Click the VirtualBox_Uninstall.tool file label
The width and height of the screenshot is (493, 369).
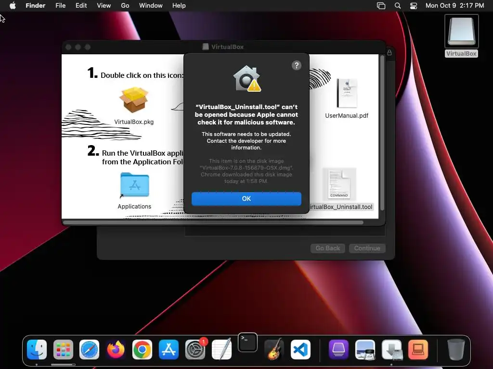341,207
